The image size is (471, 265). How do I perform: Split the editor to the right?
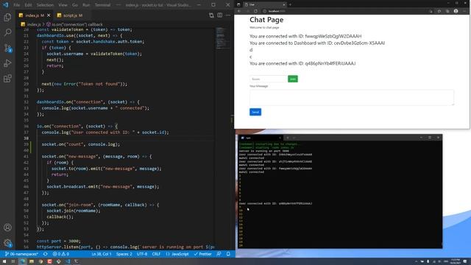pyautogui.click(x=220, y=15)
